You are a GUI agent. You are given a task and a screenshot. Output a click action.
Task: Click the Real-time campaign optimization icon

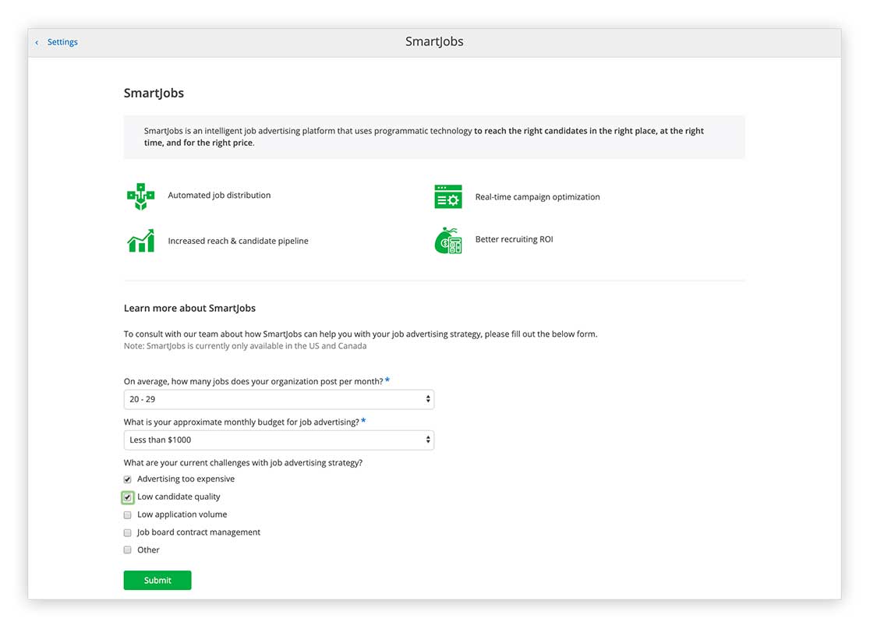448,197
